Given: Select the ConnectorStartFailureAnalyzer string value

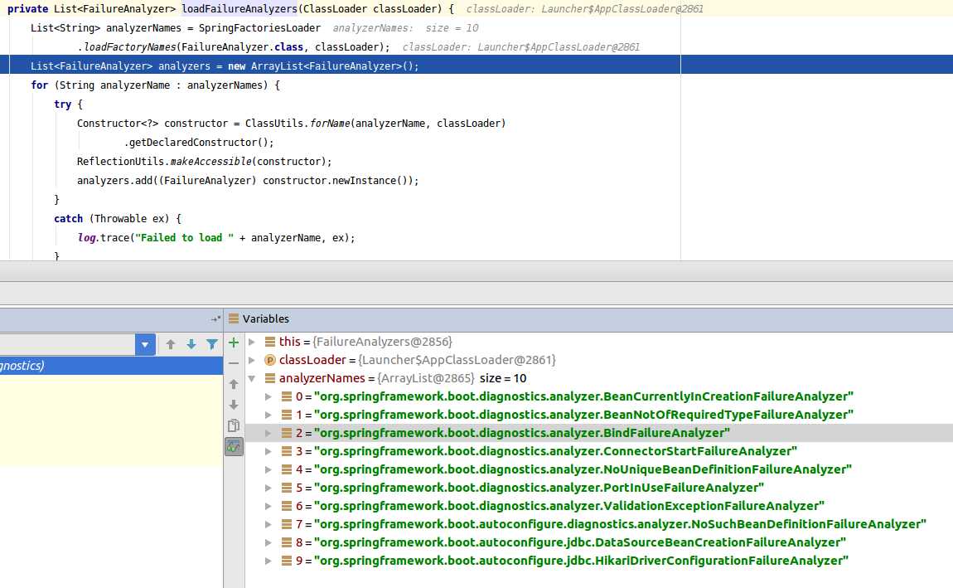Looking at the screenshot, I should click(x=555, y=451).
